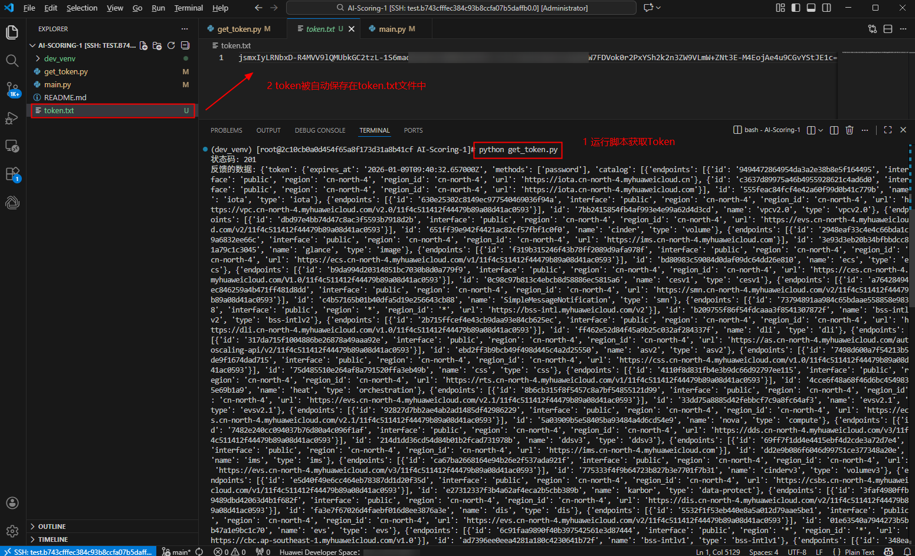Toggle the bottom panel visibility
The image size is (915, 556).
point(811,8)
